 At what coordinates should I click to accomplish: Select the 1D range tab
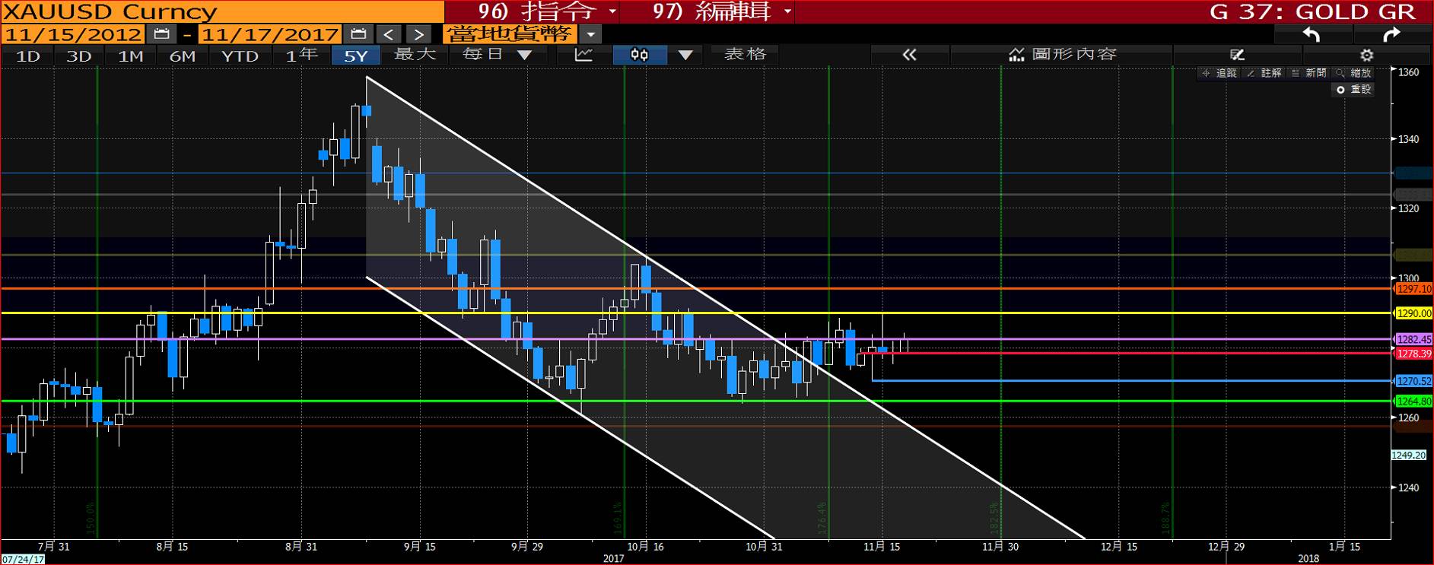(28, 56)
